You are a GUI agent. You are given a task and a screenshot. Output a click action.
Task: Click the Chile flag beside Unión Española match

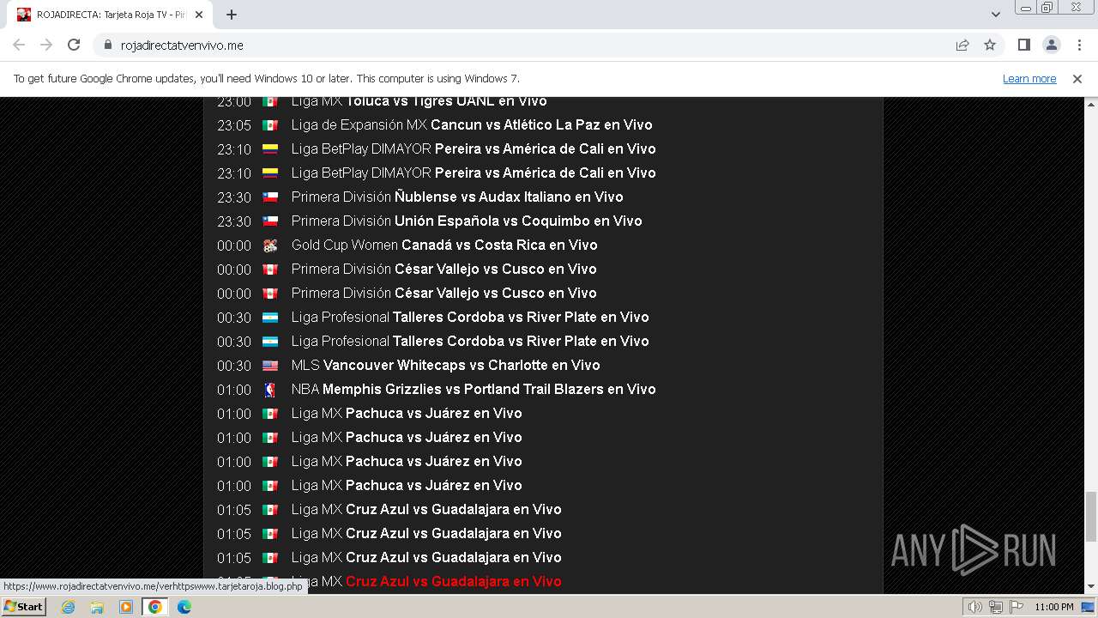coord(270,221)
